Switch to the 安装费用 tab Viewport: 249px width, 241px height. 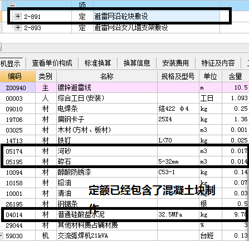[x=175, y=63]
